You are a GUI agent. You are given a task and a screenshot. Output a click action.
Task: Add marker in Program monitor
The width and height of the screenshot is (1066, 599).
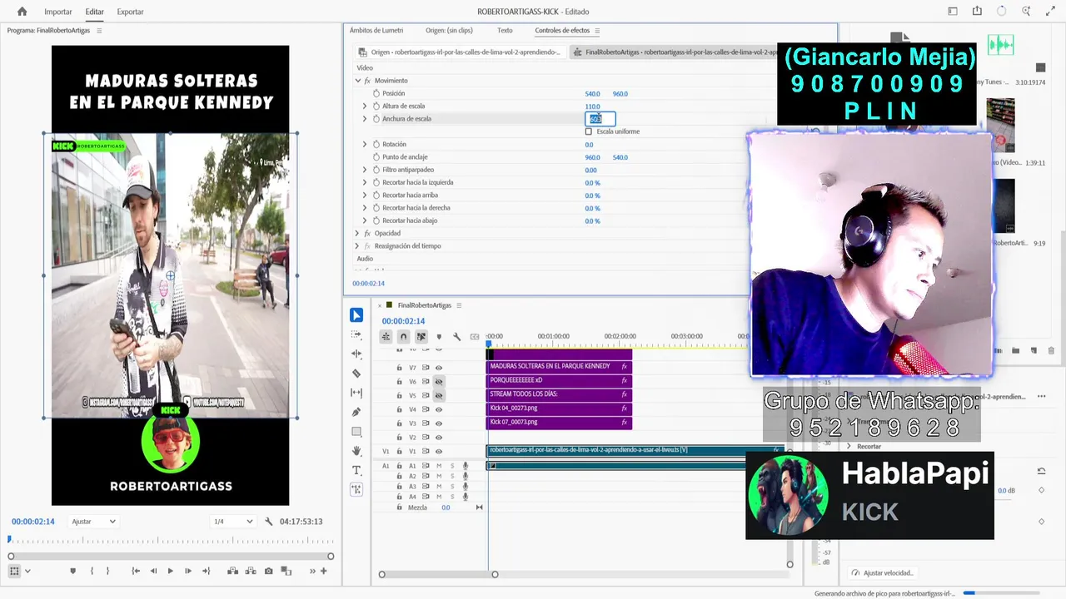coord(72,571)
